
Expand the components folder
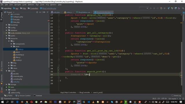[x=12, y=44]
